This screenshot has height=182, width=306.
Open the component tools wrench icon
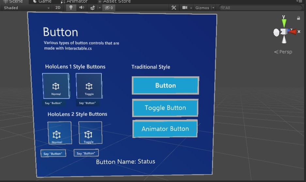[174, 7]
